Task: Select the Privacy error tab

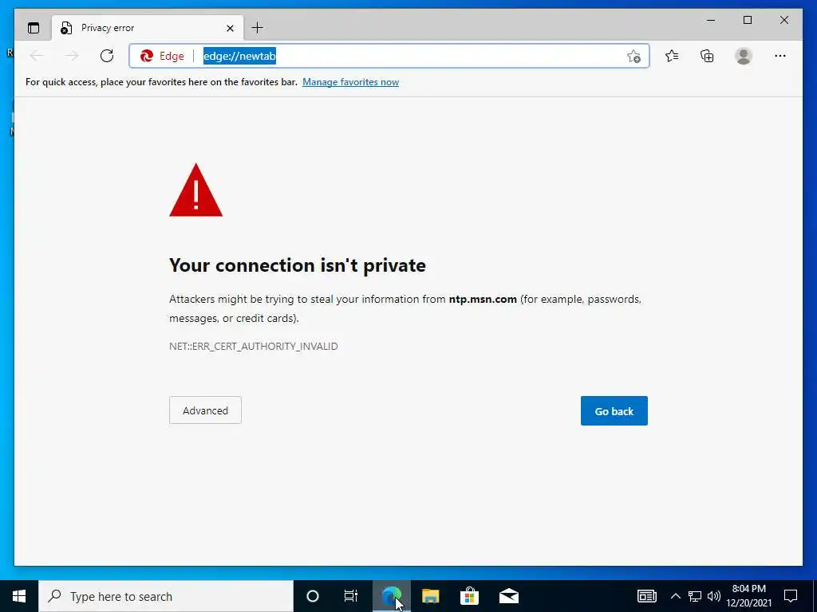Action: pyautogui.click(x=148, y=28)
